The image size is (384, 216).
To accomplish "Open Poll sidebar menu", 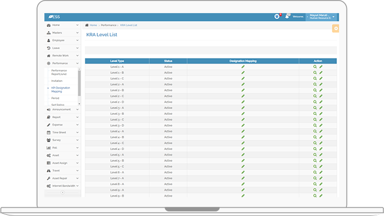I will tap(63, 148).
